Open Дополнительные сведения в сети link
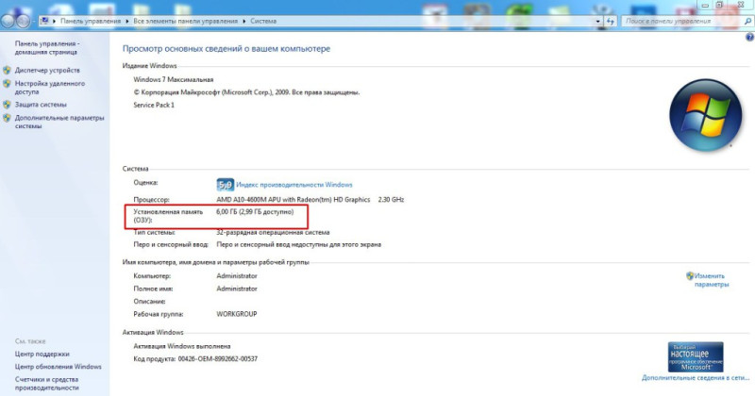Screen dimensions: 755x396 (x=696, y=378)
